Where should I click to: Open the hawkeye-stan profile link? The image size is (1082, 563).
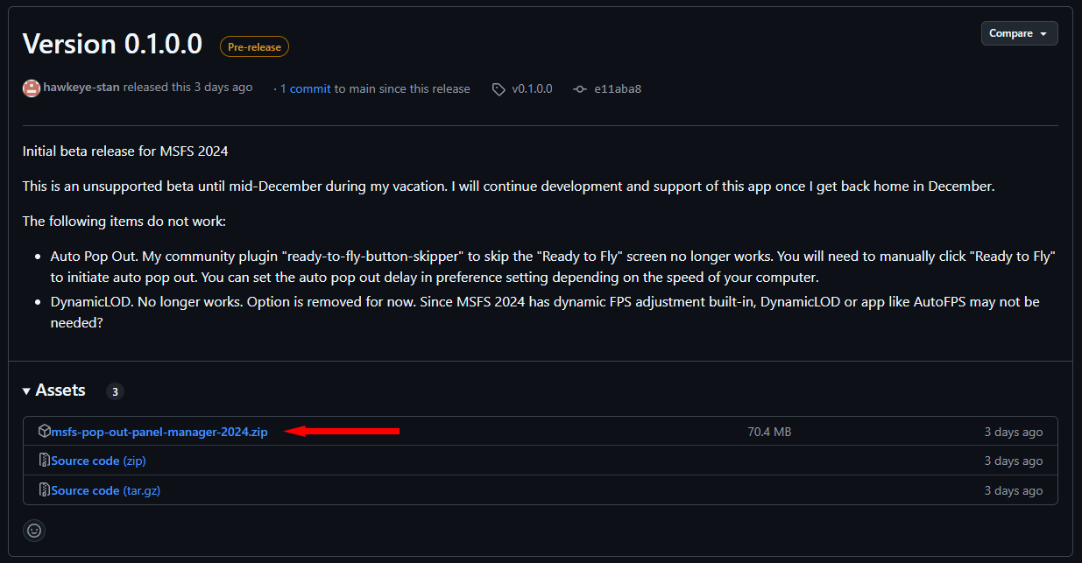point(81,88)
